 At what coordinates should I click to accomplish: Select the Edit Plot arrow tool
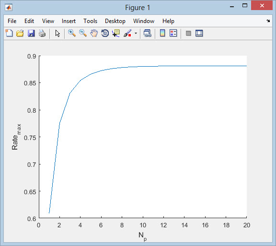57,33
